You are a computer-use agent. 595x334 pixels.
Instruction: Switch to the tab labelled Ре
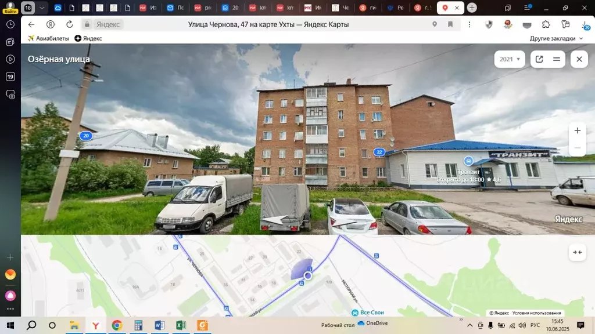click(395, 8)
